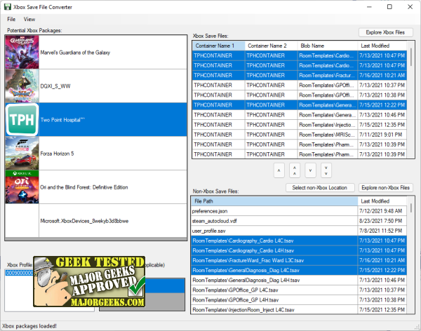Open the File menu
Viewport: 421px width, 331px height.
pos(11,20)
